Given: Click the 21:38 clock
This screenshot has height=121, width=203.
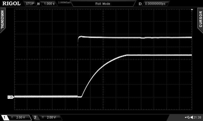Looking at the screenshot, I should click(197, 117).
